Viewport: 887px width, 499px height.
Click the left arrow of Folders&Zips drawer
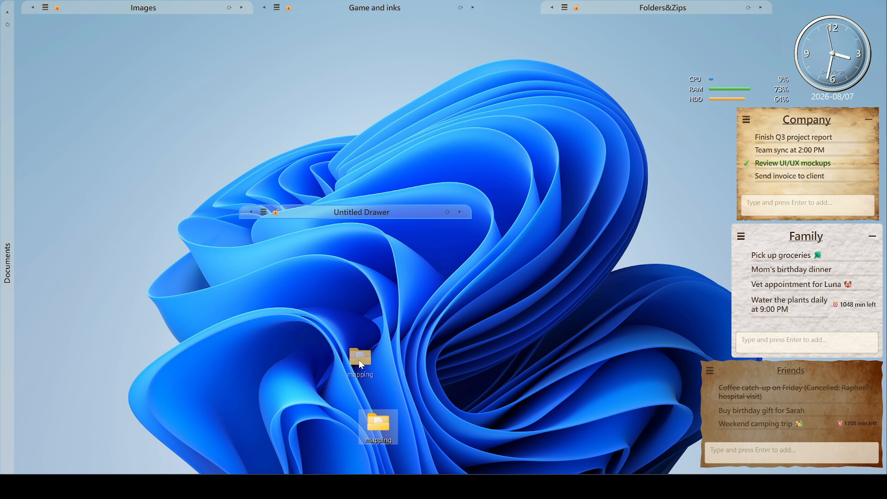click(552, 7)
